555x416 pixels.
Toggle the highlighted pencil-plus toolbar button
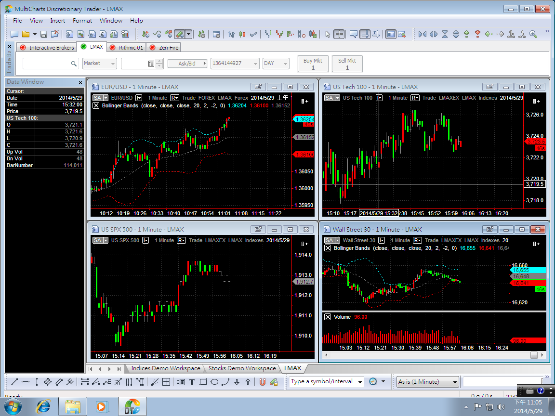(180, 34)
